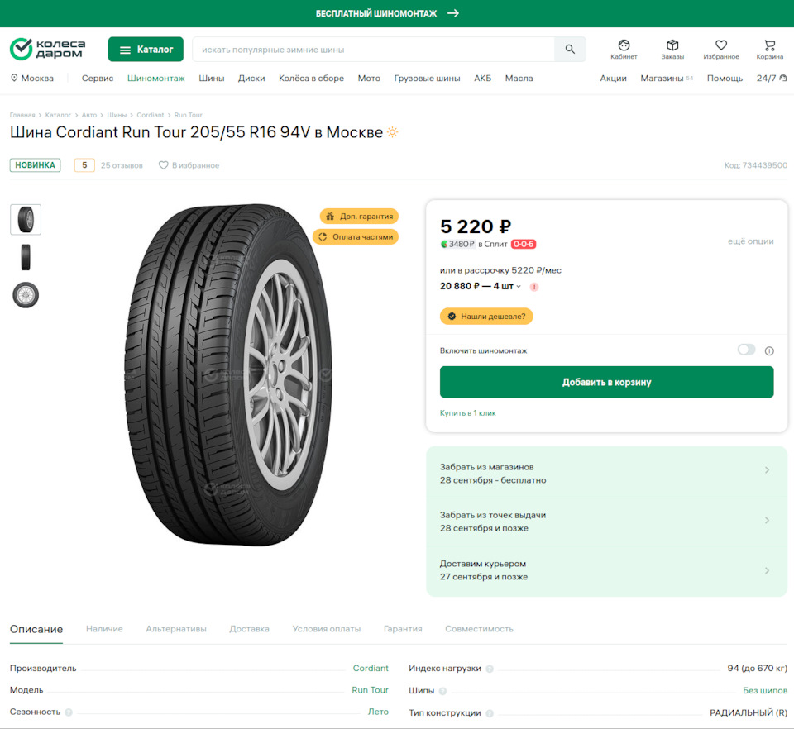Click the Колеса Даром logo
The height and width of the screenshot is (729, 794).
click(47, 49)
